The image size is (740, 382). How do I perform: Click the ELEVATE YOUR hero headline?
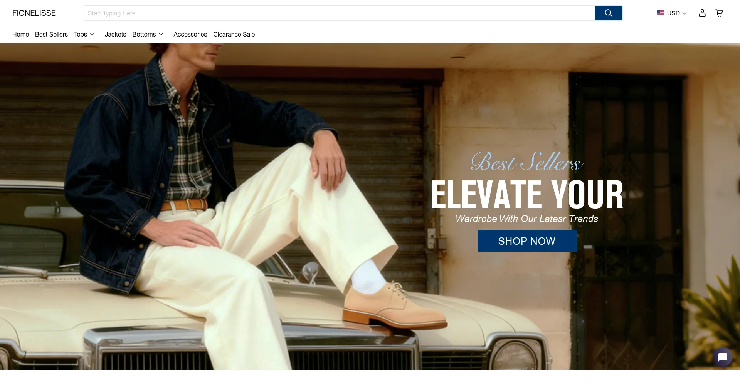pos(527,195)
